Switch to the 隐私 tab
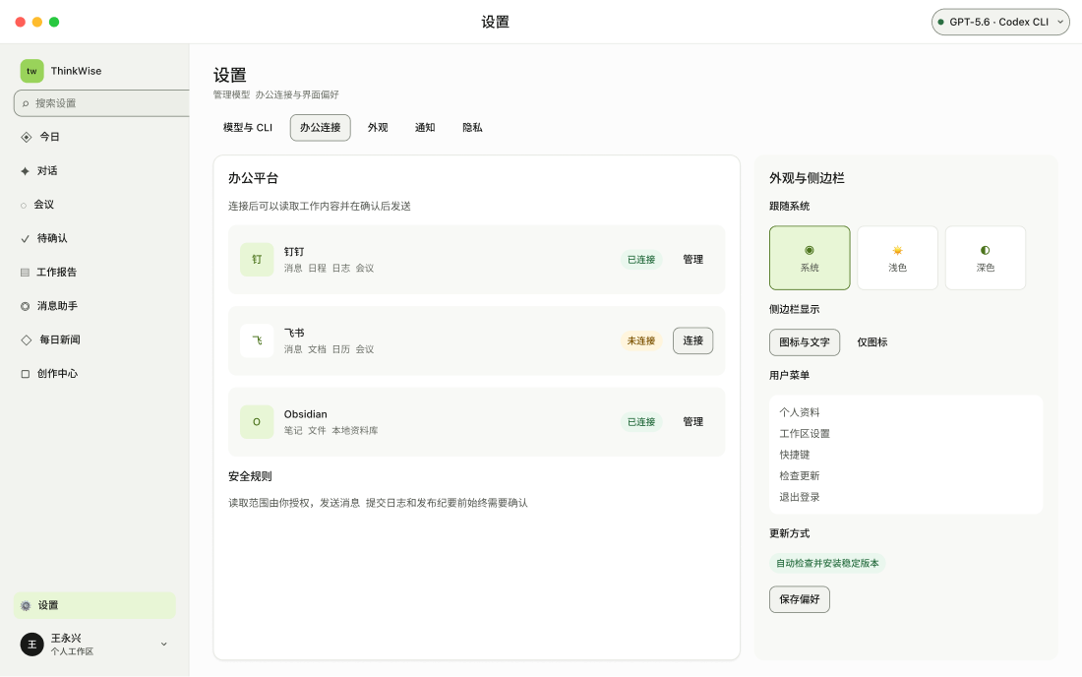Image resolution: width=1082 pixels, height=677 pixels. (x=472, y=128)
